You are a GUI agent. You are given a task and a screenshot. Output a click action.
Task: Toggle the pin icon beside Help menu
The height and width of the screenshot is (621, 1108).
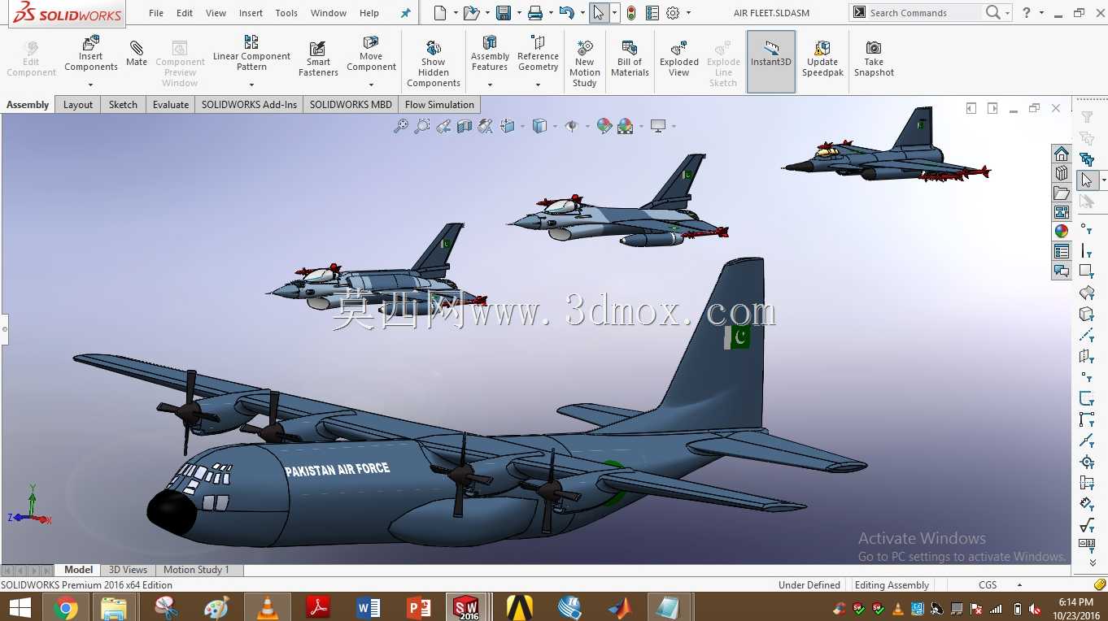click(406, 13)
